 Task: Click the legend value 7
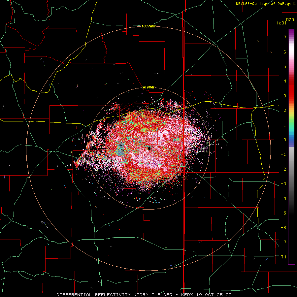click(x=285, y=37)
